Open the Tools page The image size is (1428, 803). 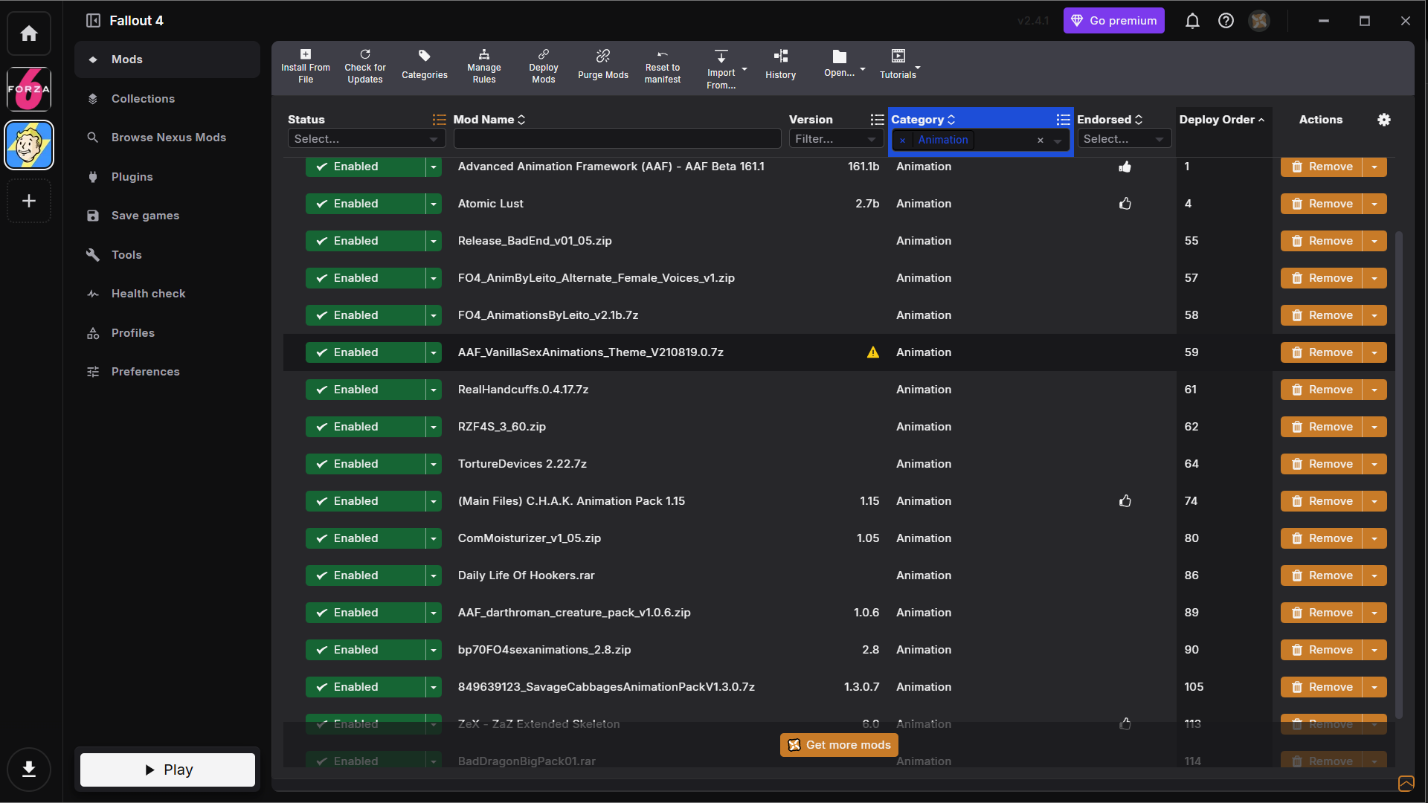tap(167, 255)
